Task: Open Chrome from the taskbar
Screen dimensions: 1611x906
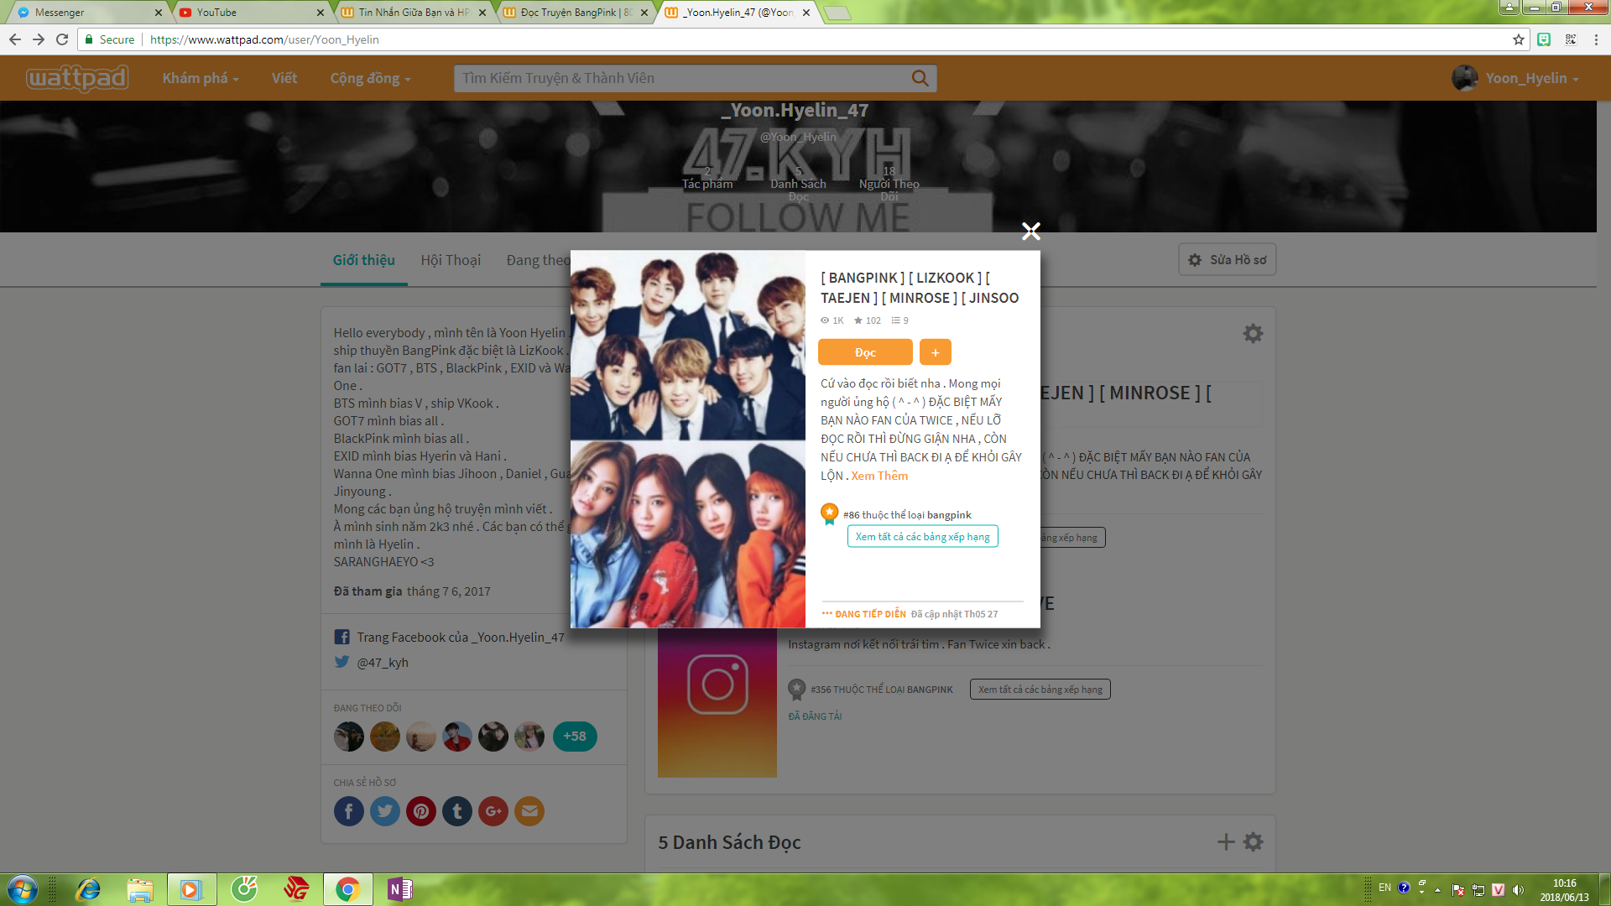Action: point(348,889)
